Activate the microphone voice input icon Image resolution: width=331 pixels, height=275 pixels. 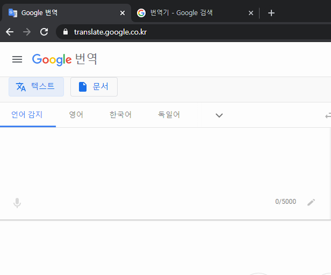[17, 203]
